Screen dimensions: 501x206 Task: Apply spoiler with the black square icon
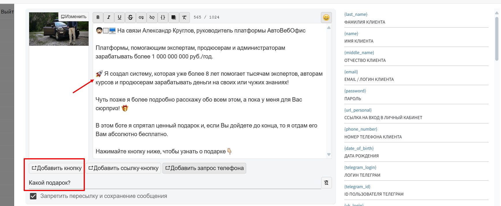pyautogui.click(x=173, y=17)
